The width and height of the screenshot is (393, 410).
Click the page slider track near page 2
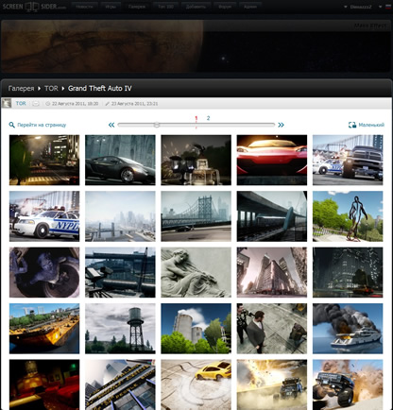[208, 125]
